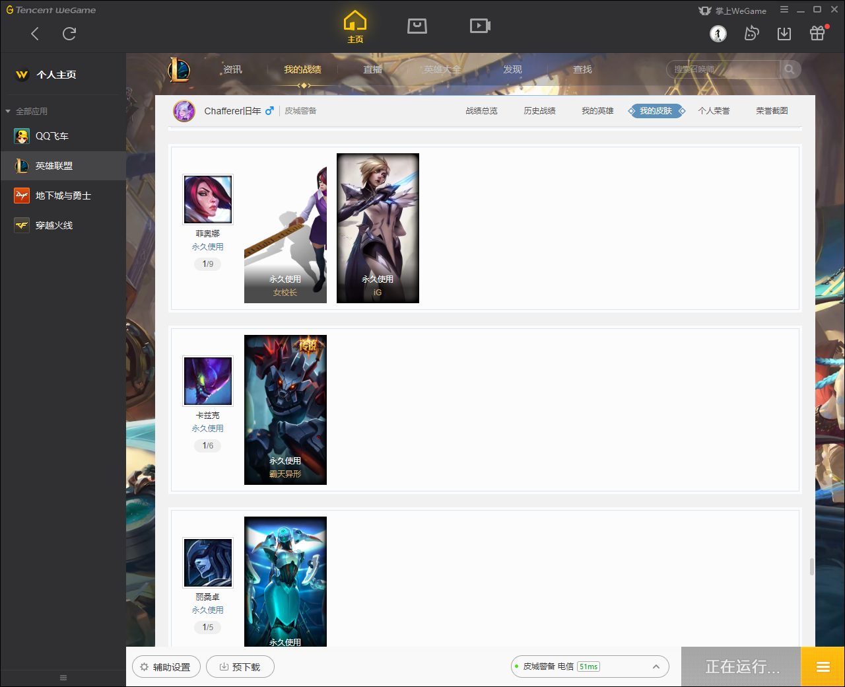
Task: Click the 皮城警备 server label beside the name
Action: click(x=301, y=111)
